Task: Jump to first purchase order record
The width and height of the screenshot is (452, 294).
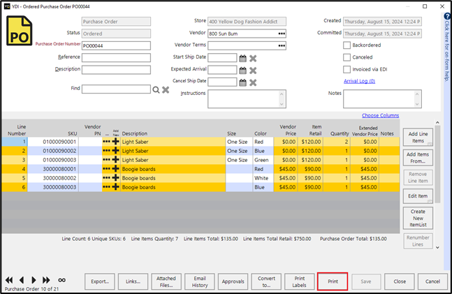Action: pos(9,280)
